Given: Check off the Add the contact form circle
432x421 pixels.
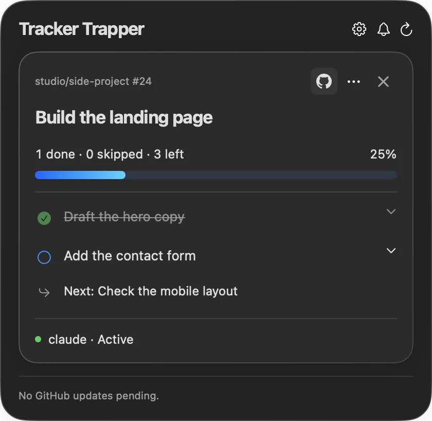Looking at the screenshot, I should (x=44, y=257).
